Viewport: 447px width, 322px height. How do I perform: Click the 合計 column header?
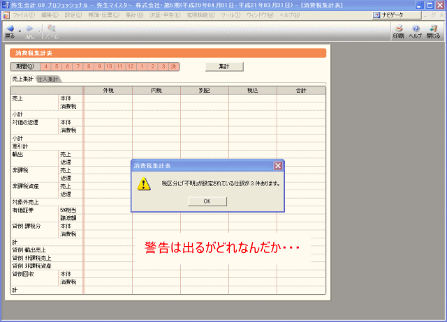tap(301, 91)
